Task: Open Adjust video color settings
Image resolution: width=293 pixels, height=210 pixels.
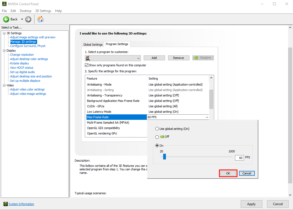Action: (x=27, y=89)
